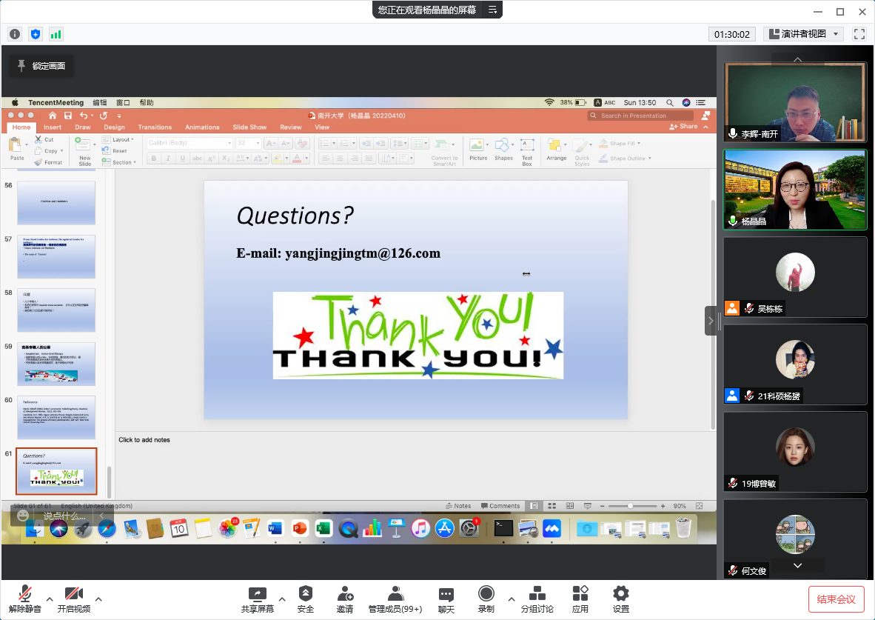Unmute microphone with 解除静音
875x620 pixels.
click(x=25, y=599)
